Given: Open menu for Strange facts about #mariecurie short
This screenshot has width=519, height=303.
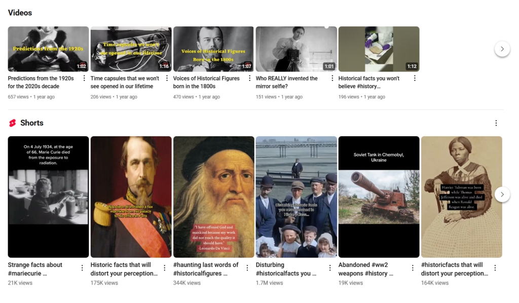Looking at the screenshot, I should [82, 268].
